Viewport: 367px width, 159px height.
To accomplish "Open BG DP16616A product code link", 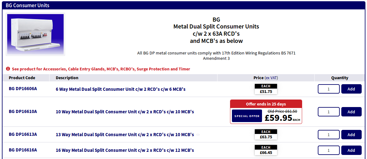I will 23,150.
